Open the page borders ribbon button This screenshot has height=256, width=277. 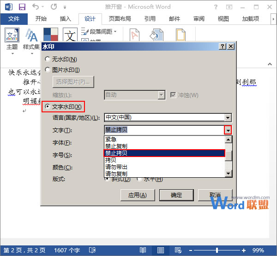coord(181,35)
